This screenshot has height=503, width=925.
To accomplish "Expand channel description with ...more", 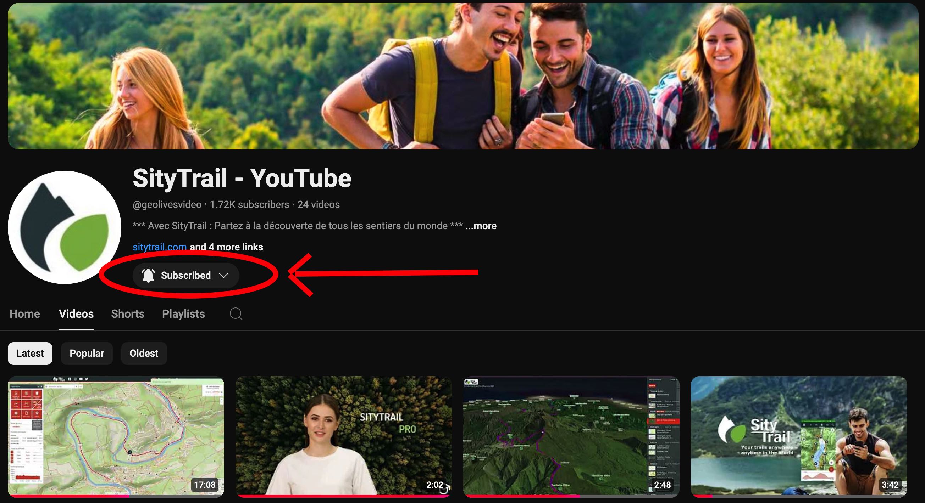I will pos(481,226).
